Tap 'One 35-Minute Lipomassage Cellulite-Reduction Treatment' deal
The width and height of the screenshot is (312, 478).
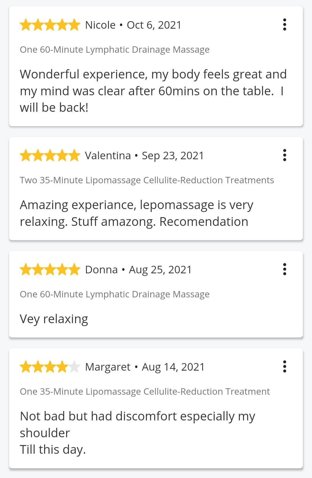coord(145,392)
